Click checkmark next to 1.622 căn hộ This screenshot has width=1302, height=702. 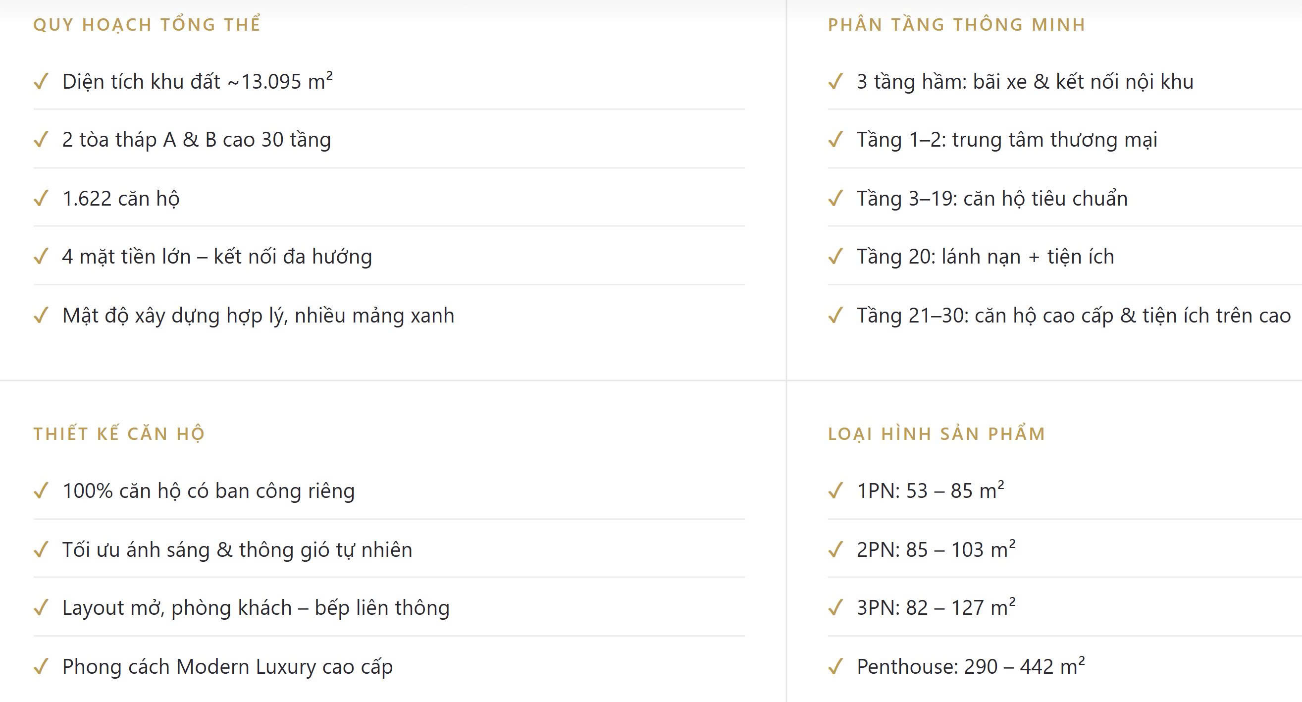tap(41, 198)
